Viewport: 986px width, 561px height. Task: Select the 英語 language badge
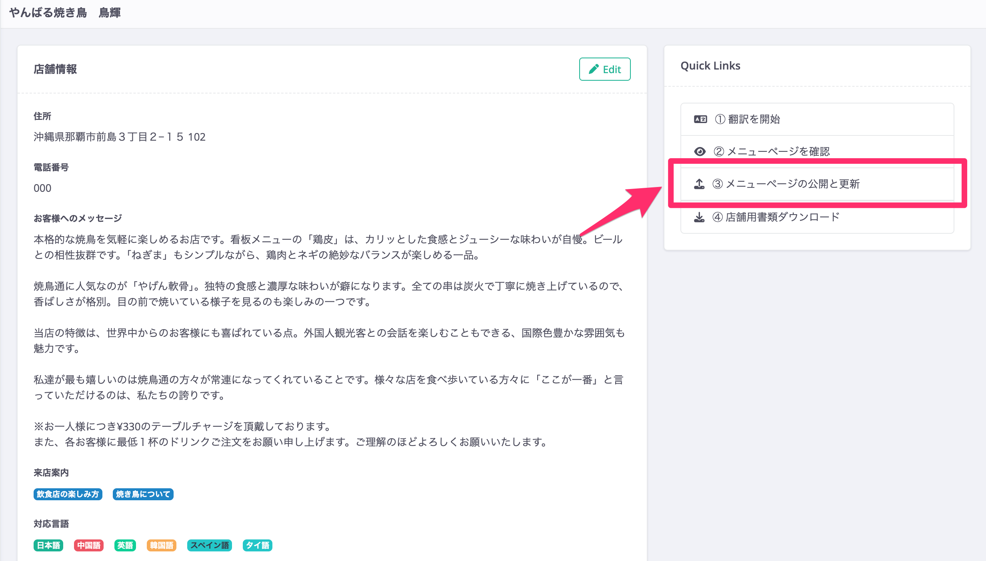pos(125,545)
